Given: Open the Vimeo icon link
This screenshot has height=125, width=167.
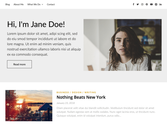Looking at the screenshot, I should [156, 4].
